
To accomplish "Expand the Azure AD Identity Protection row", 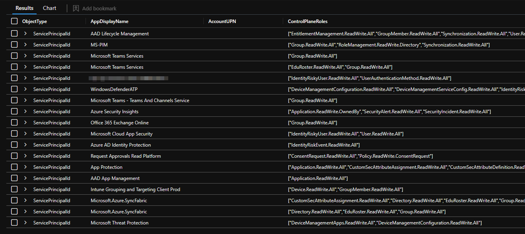I will point(25,145).
